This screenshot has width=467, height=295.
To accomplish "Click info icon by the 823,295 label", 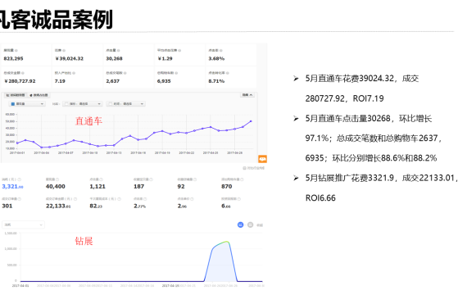I will coord(16,50).
